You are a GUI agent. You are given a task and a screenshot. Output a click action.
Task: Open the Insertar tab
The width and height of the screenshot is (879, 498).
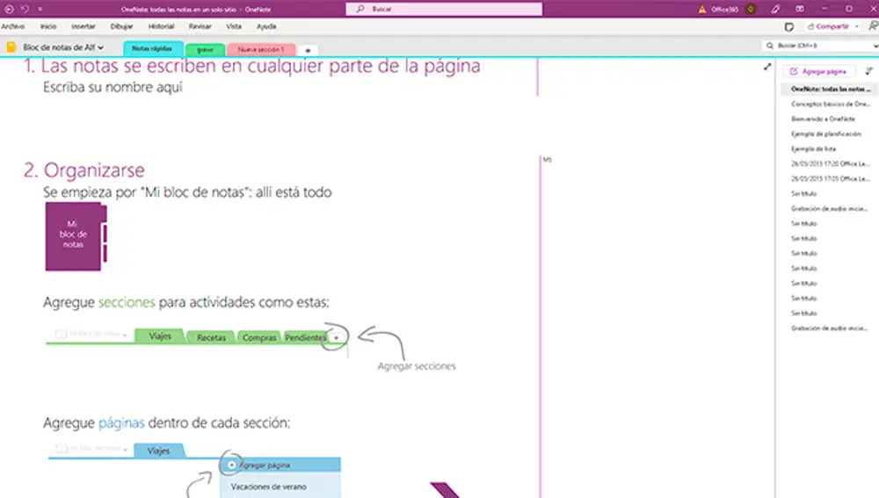click(84, 26)
